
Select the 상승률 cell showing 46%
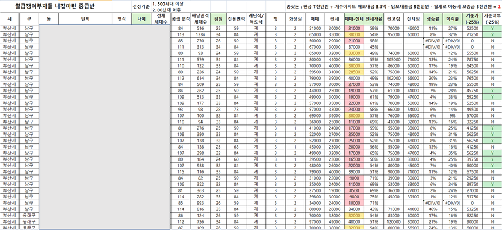tap(433, 209)
